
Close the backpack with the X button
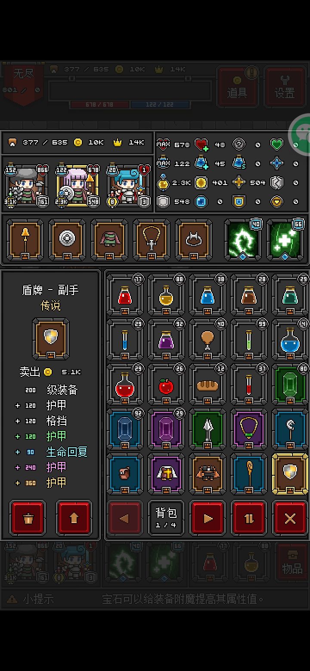pyautogui.click(x=290, y=518)
